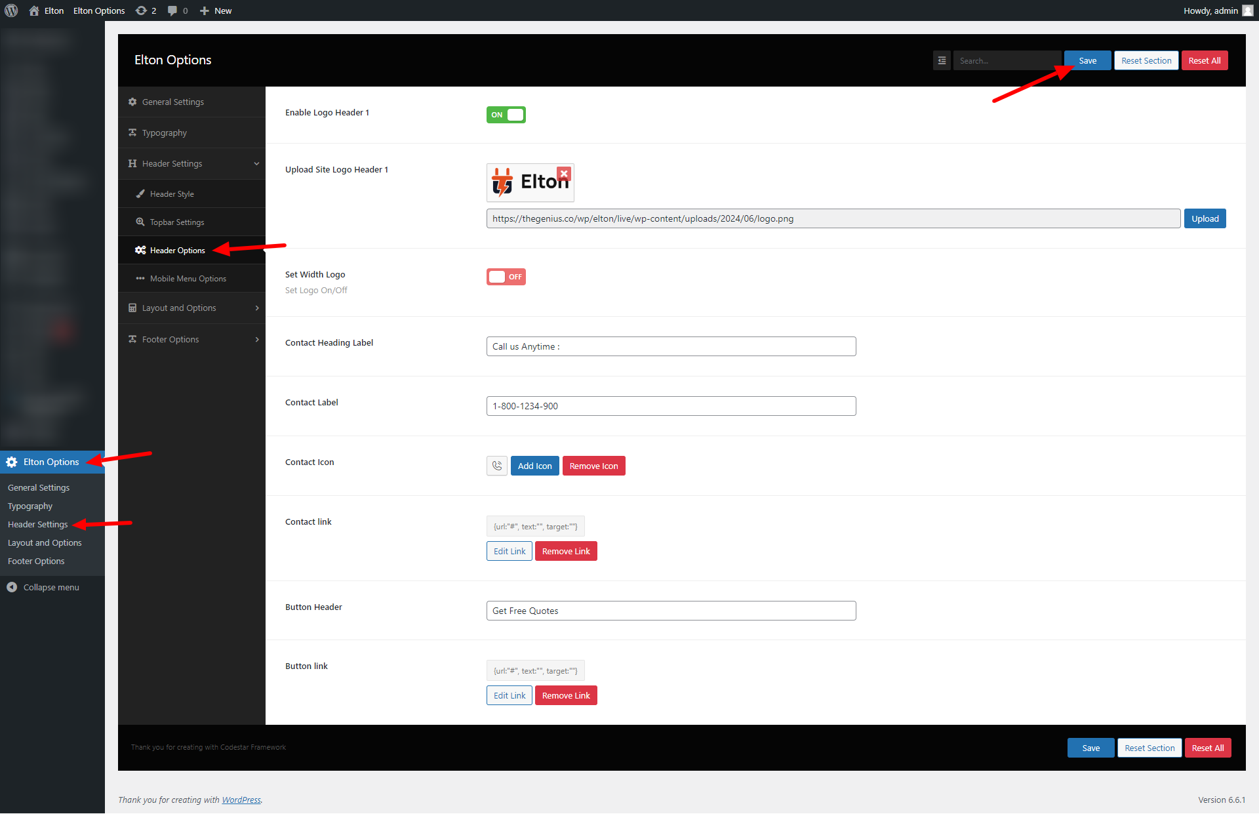Viewport: 1259px width, 814px height.
Task: Open Topbar Settings submenu item
Action: [177, 222]
